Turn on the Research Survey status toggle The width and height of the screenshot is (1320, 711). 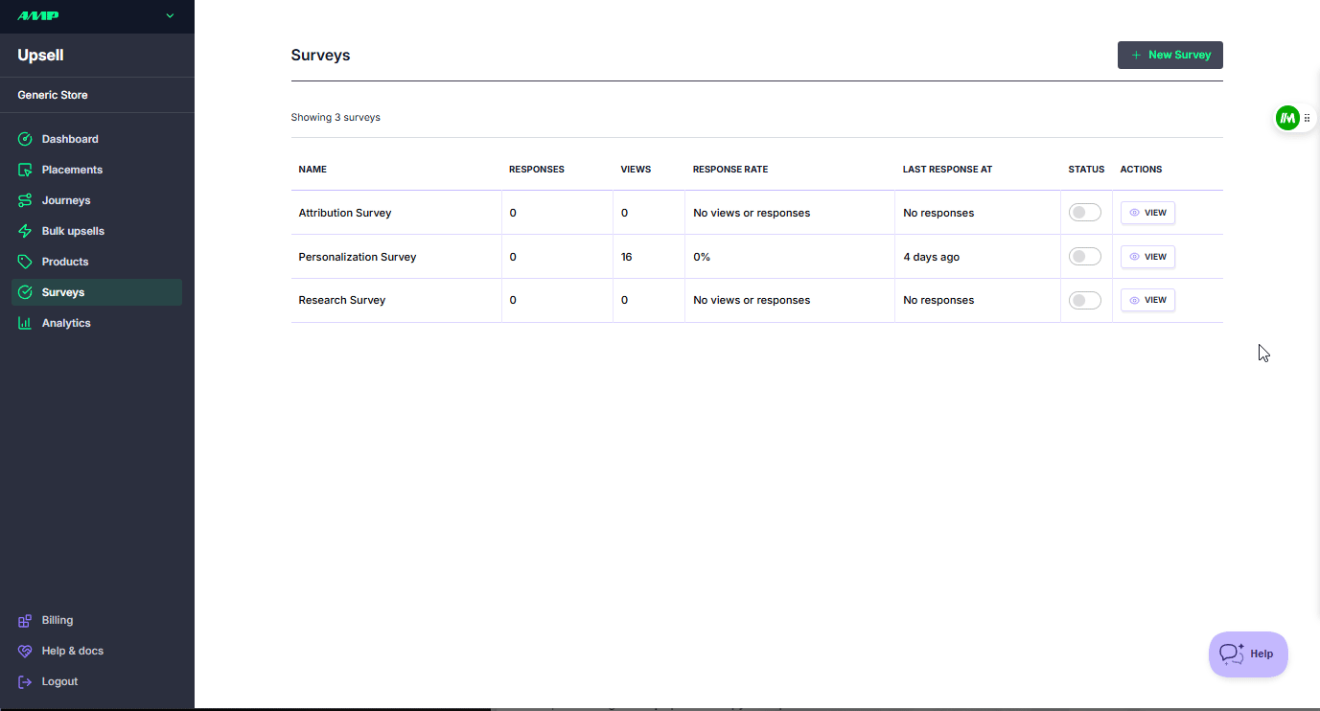pyautogui.click(x=1084, y=300)
